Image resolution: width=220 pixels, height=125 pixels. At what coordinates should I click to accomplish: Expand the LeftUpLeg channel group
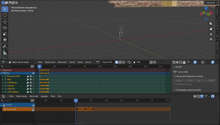point(2,83)
